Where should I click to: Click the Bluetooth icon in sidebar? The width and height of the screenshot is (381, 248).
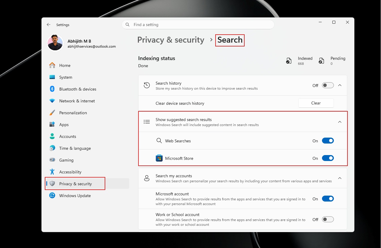[52, 89]
